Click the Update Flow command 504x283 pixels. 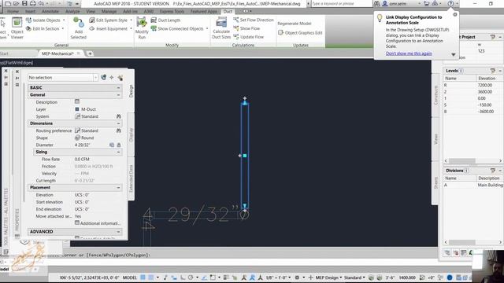(249, 37)
